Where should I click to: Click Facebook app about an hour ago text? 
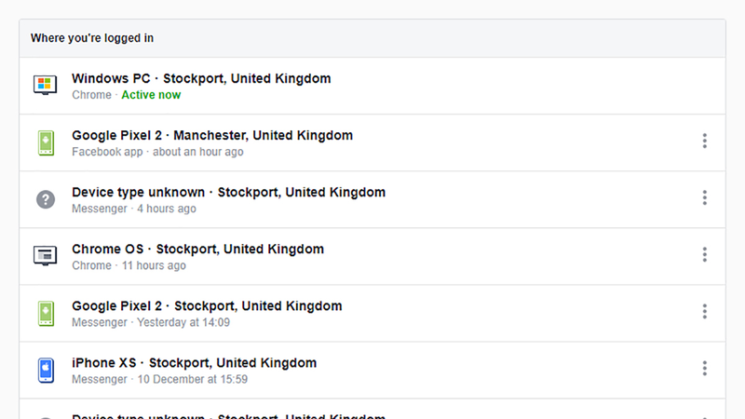pos(157,152)
